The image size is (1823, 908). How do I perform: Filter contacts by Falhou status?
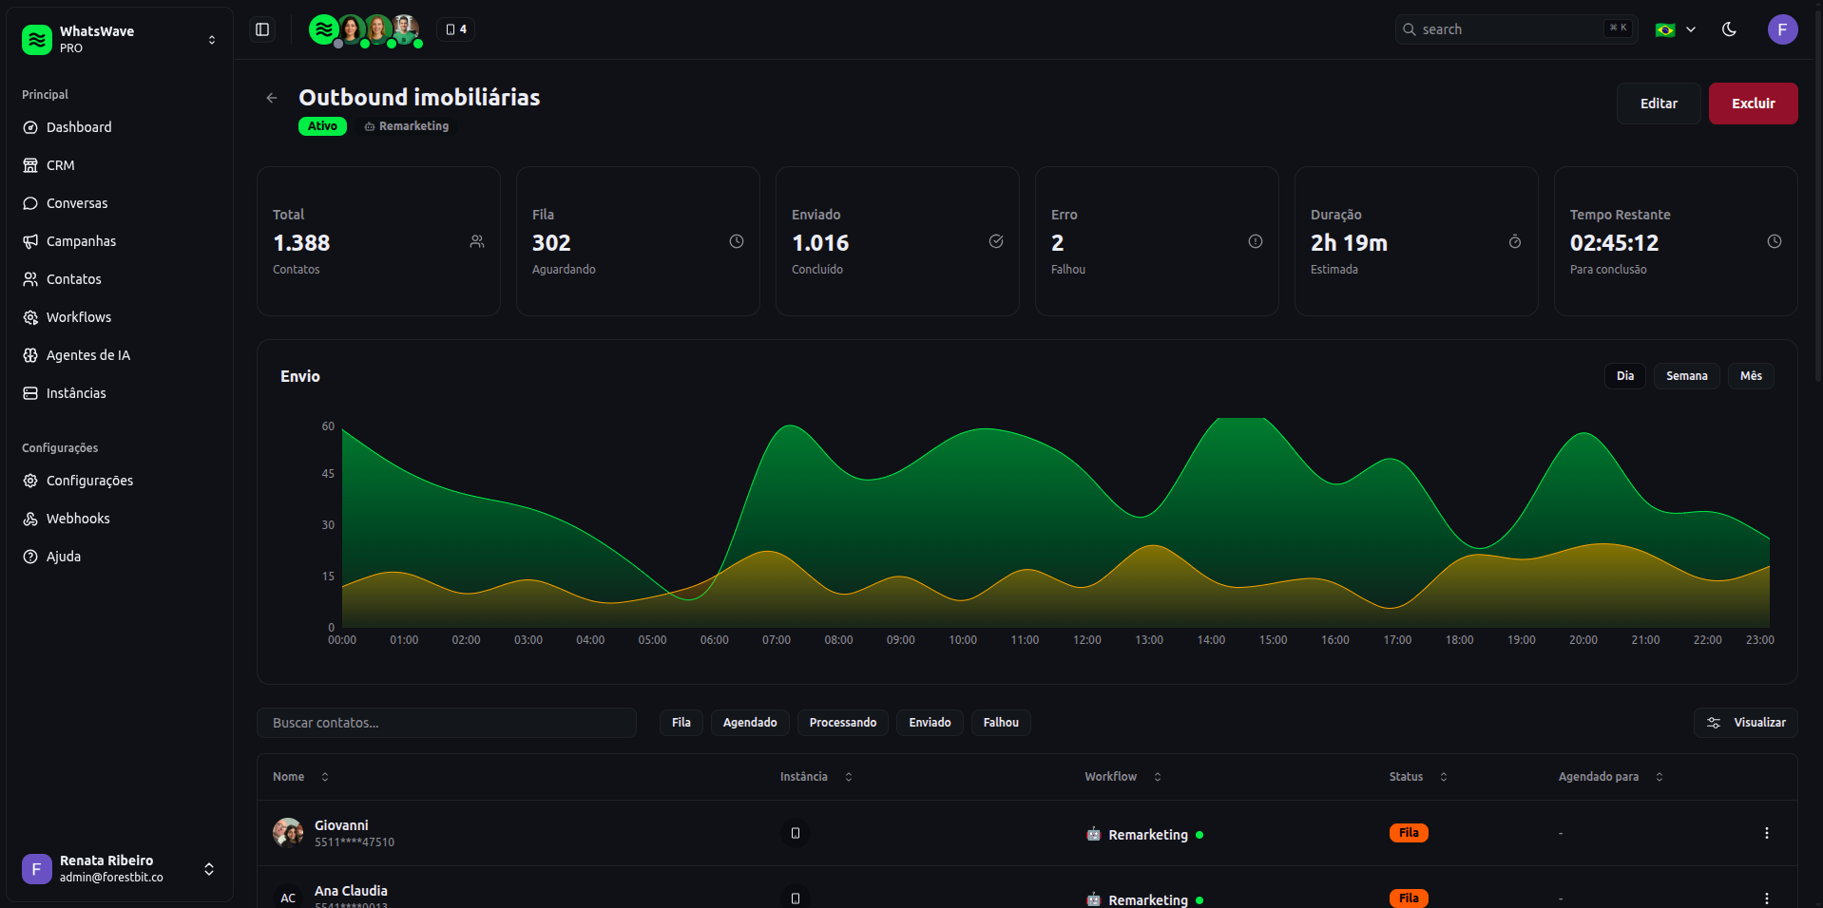(x=1001, y=723)
